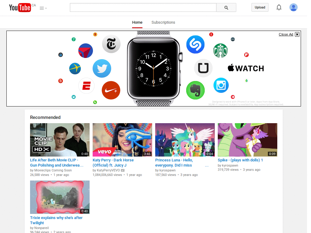Open kyrospawn channel under Spike video

(x=230, y=165)
